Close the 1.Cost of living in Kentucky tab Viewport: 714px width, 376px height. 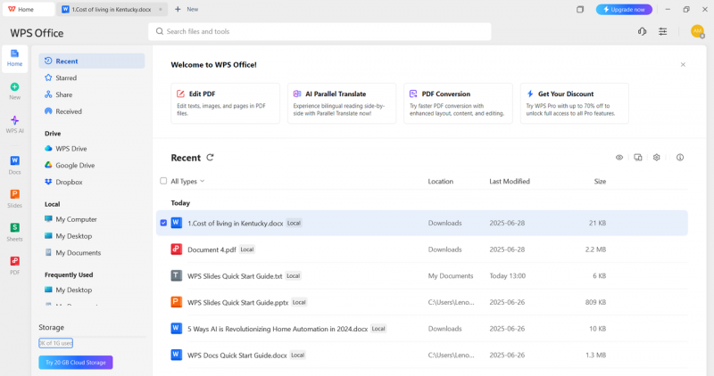point(161,9)
